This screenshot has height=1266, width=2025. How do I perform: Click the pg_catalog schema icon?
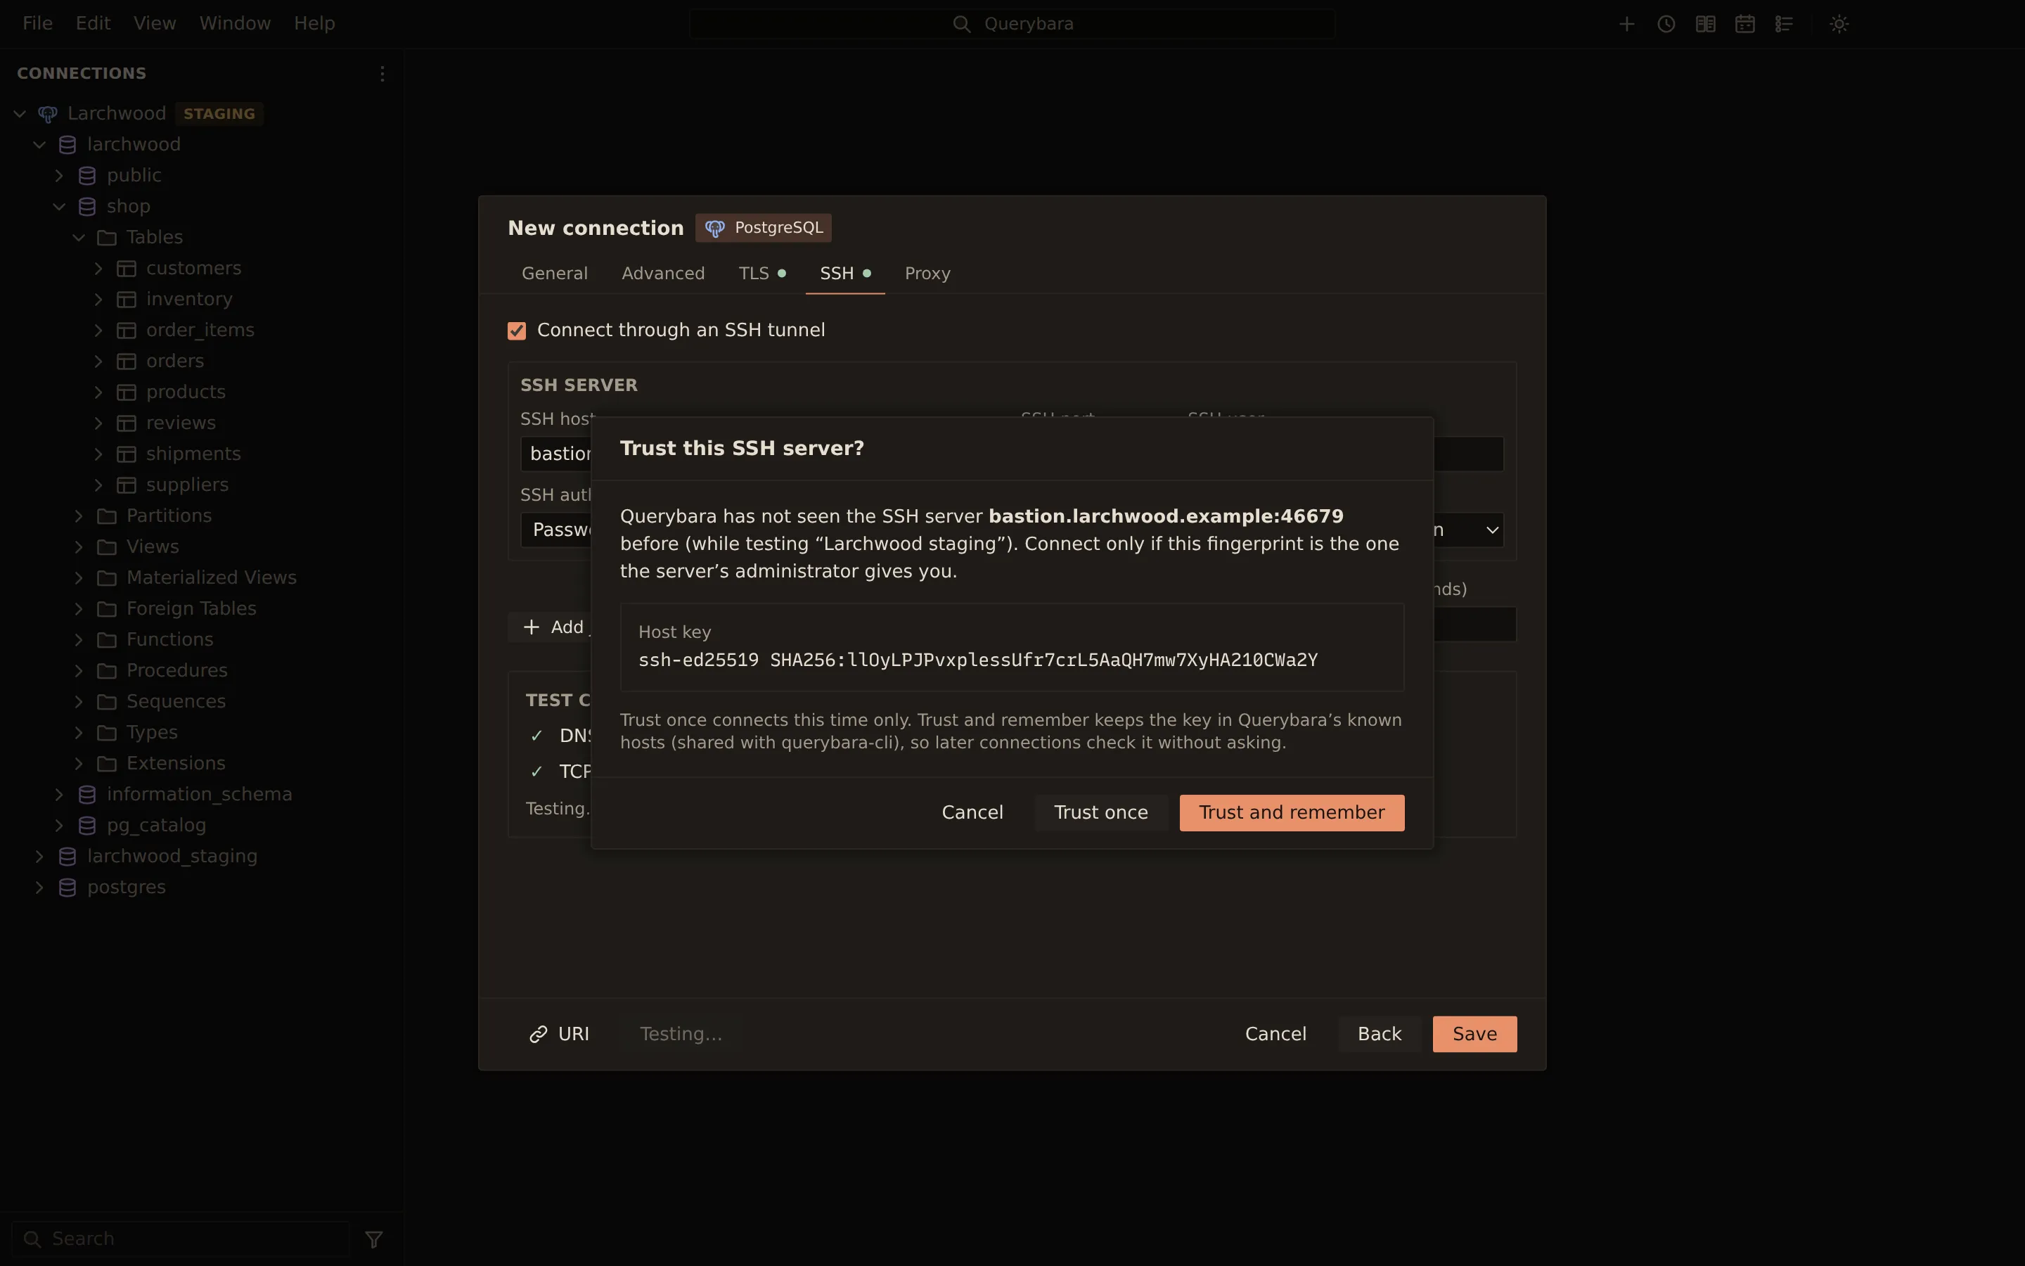[87, 826]
